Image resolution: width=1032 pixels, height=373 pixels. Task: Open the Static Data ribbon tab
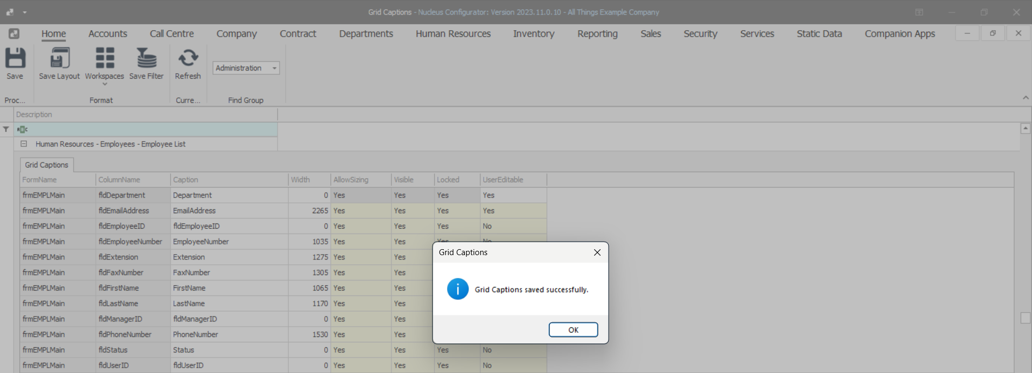pyautogui.click(x=819, y=33)
